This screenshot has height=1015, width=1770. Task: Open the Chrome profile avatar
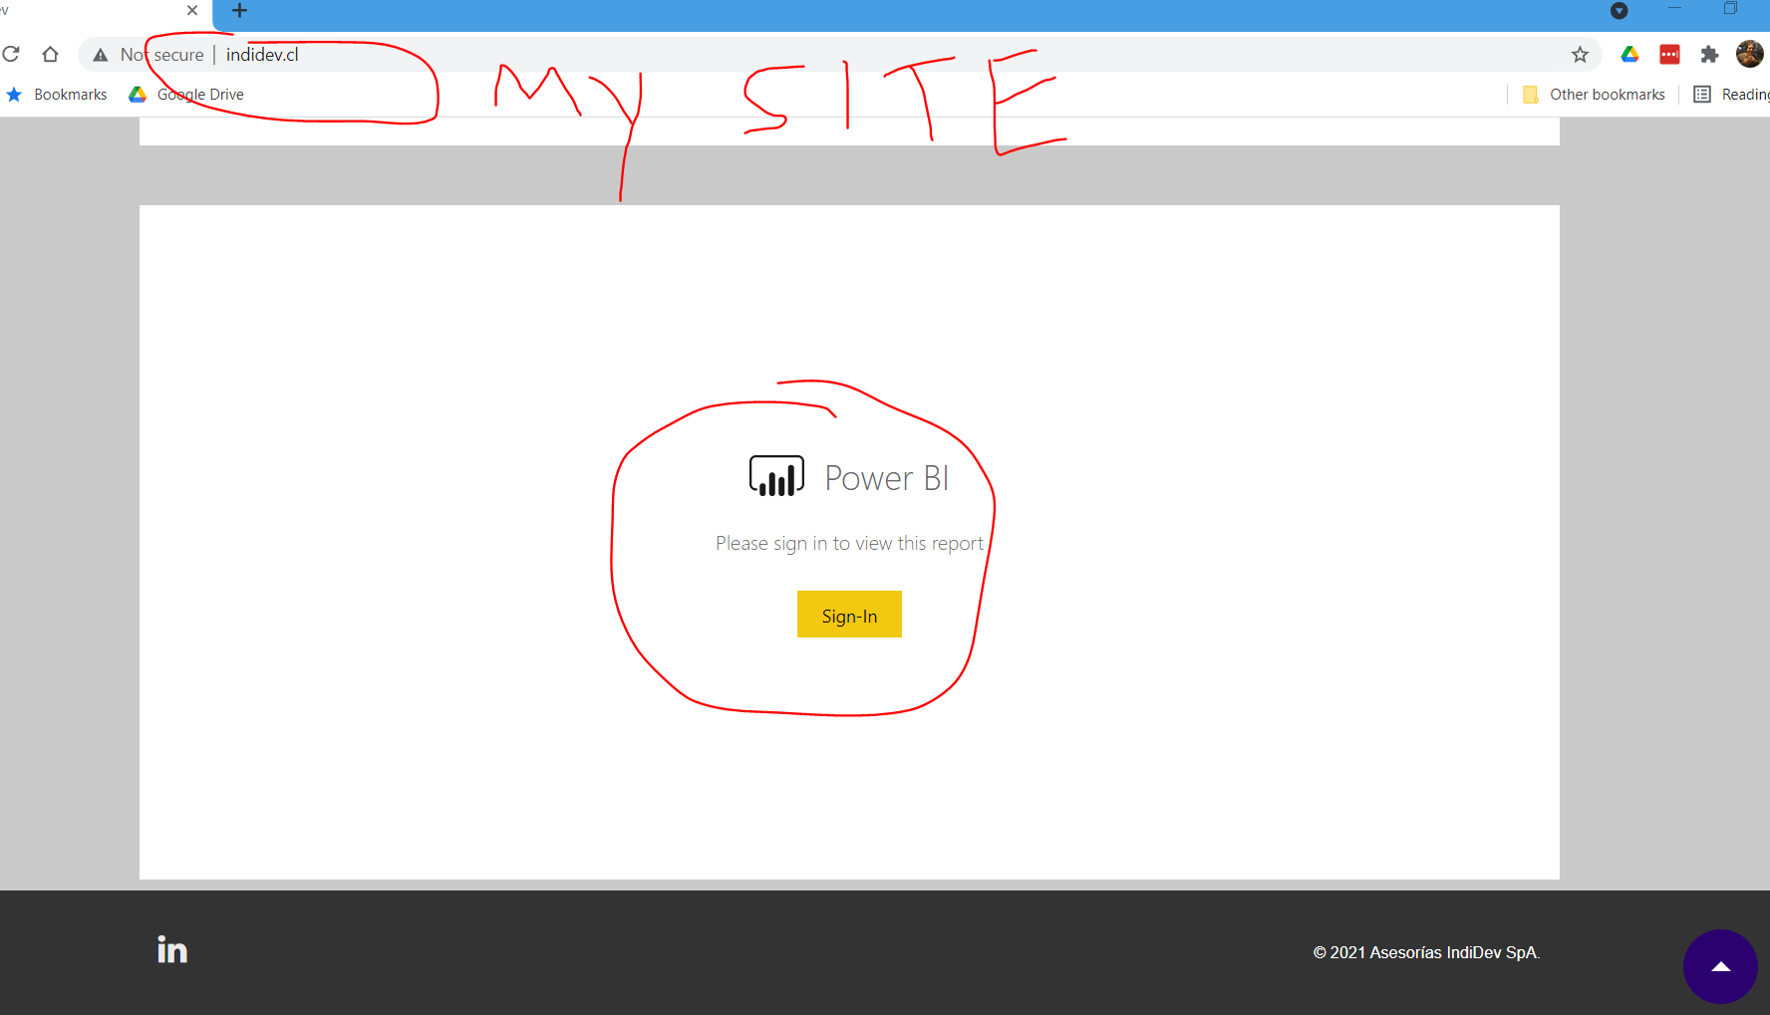click(x=1749, y=54)
